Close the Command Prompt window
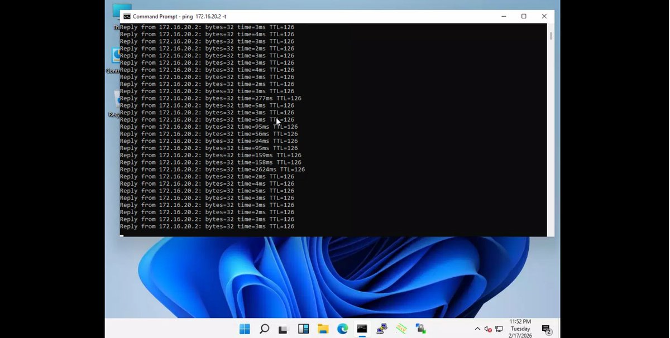670x338 pixels. [544, 16]
